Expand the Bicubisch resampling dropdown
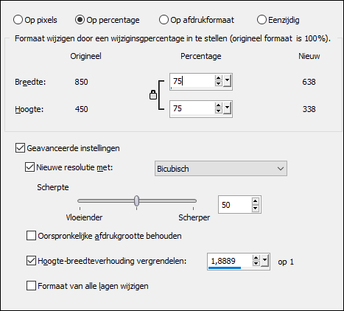The width and height of the screenshot is (344, 311). [x=280, y=169]
